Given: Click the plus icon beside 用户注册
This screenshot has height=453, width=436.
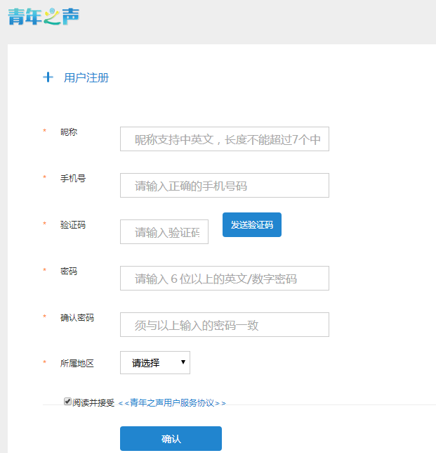Looking at the screenshot, I should (x=48, y=77).
